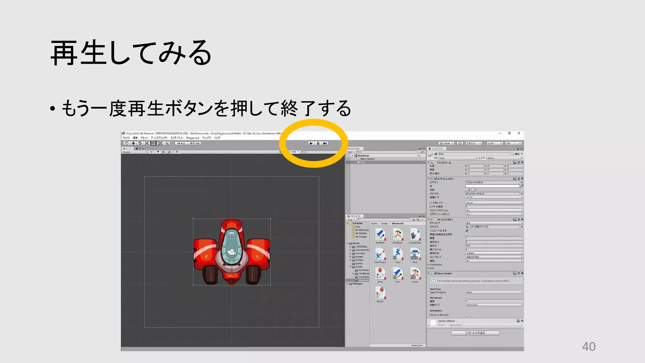Toggle the Orient to direction checkbox
Screen dimensions: 645x363
coord(467,315)
